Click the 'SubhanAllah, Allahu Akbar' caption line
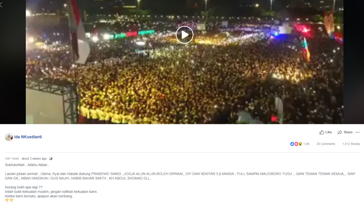The height and width of the screenshot is (208, 364). 27,165
